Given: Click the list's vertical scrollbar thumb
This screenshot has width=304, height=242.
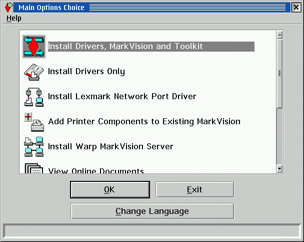Looking at the screenshot, I should (x=279, y=74).
